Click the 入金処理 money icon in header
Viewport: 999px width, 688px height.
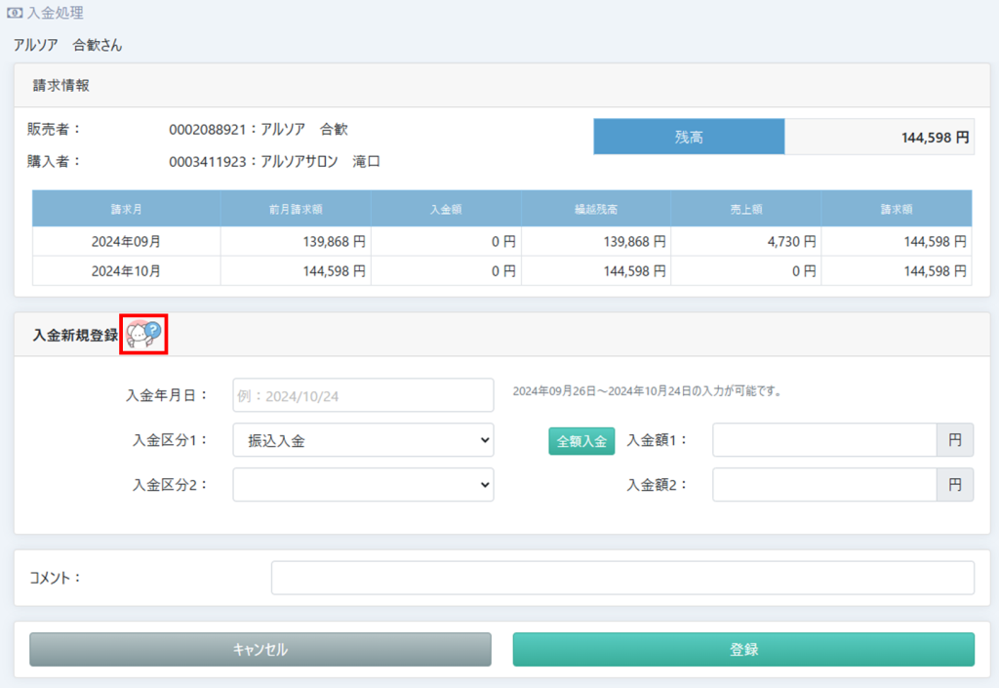tap(15, 14)
